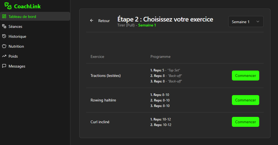Click the Messages speech bubble icon
The height and width of the screenshot is (145, 278).
pos(4,66)
